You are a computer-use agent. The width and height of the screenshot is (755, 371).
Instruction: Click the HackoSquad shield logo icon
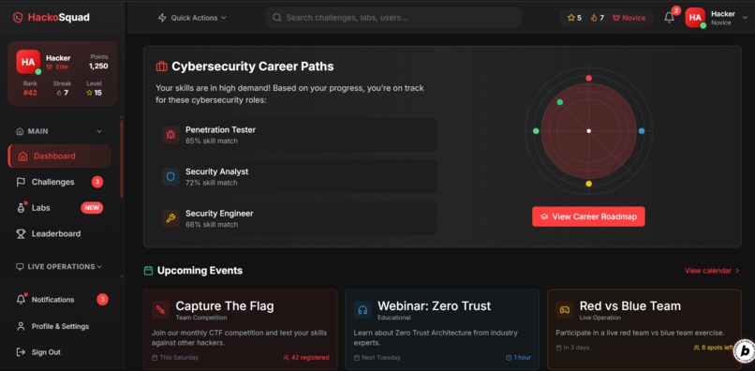point(18,18)
